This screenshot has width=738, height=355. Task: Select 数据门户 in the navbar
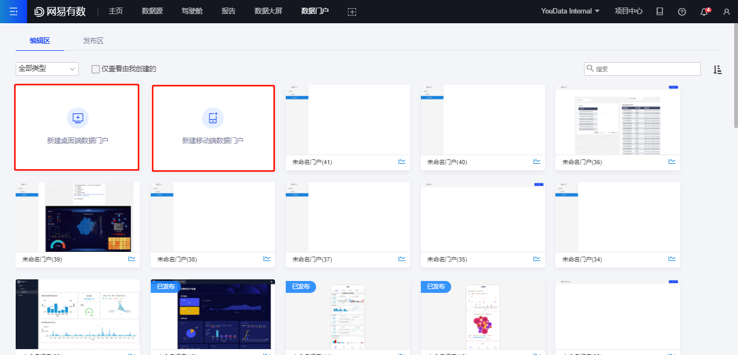coord(315,11)
